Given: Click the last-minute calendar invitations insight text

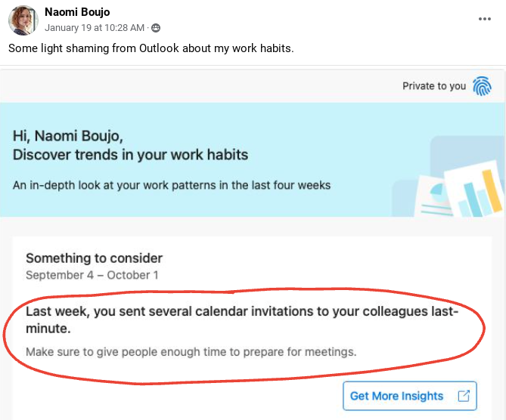Looking at the screenshot, I should click(x=242, y=320).
